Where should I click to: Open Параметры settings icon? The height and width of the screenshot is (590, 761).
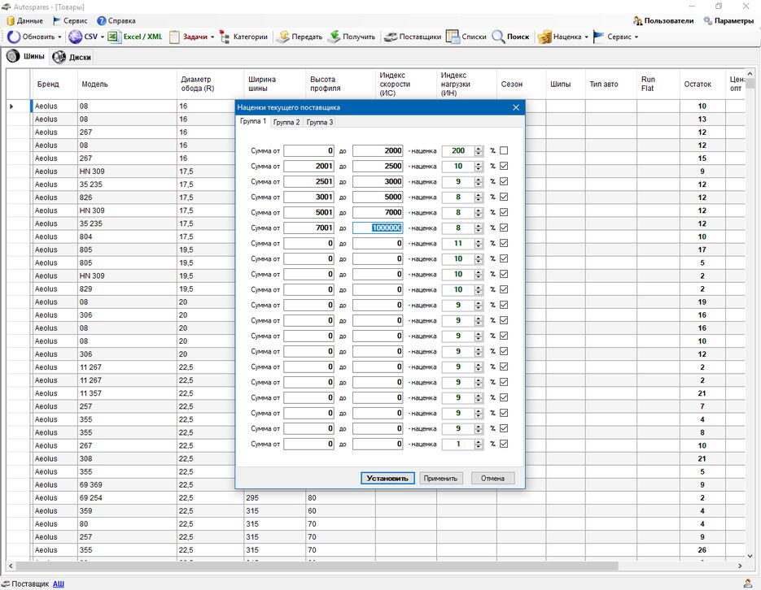pyautogui.click(x=708, y=21)
